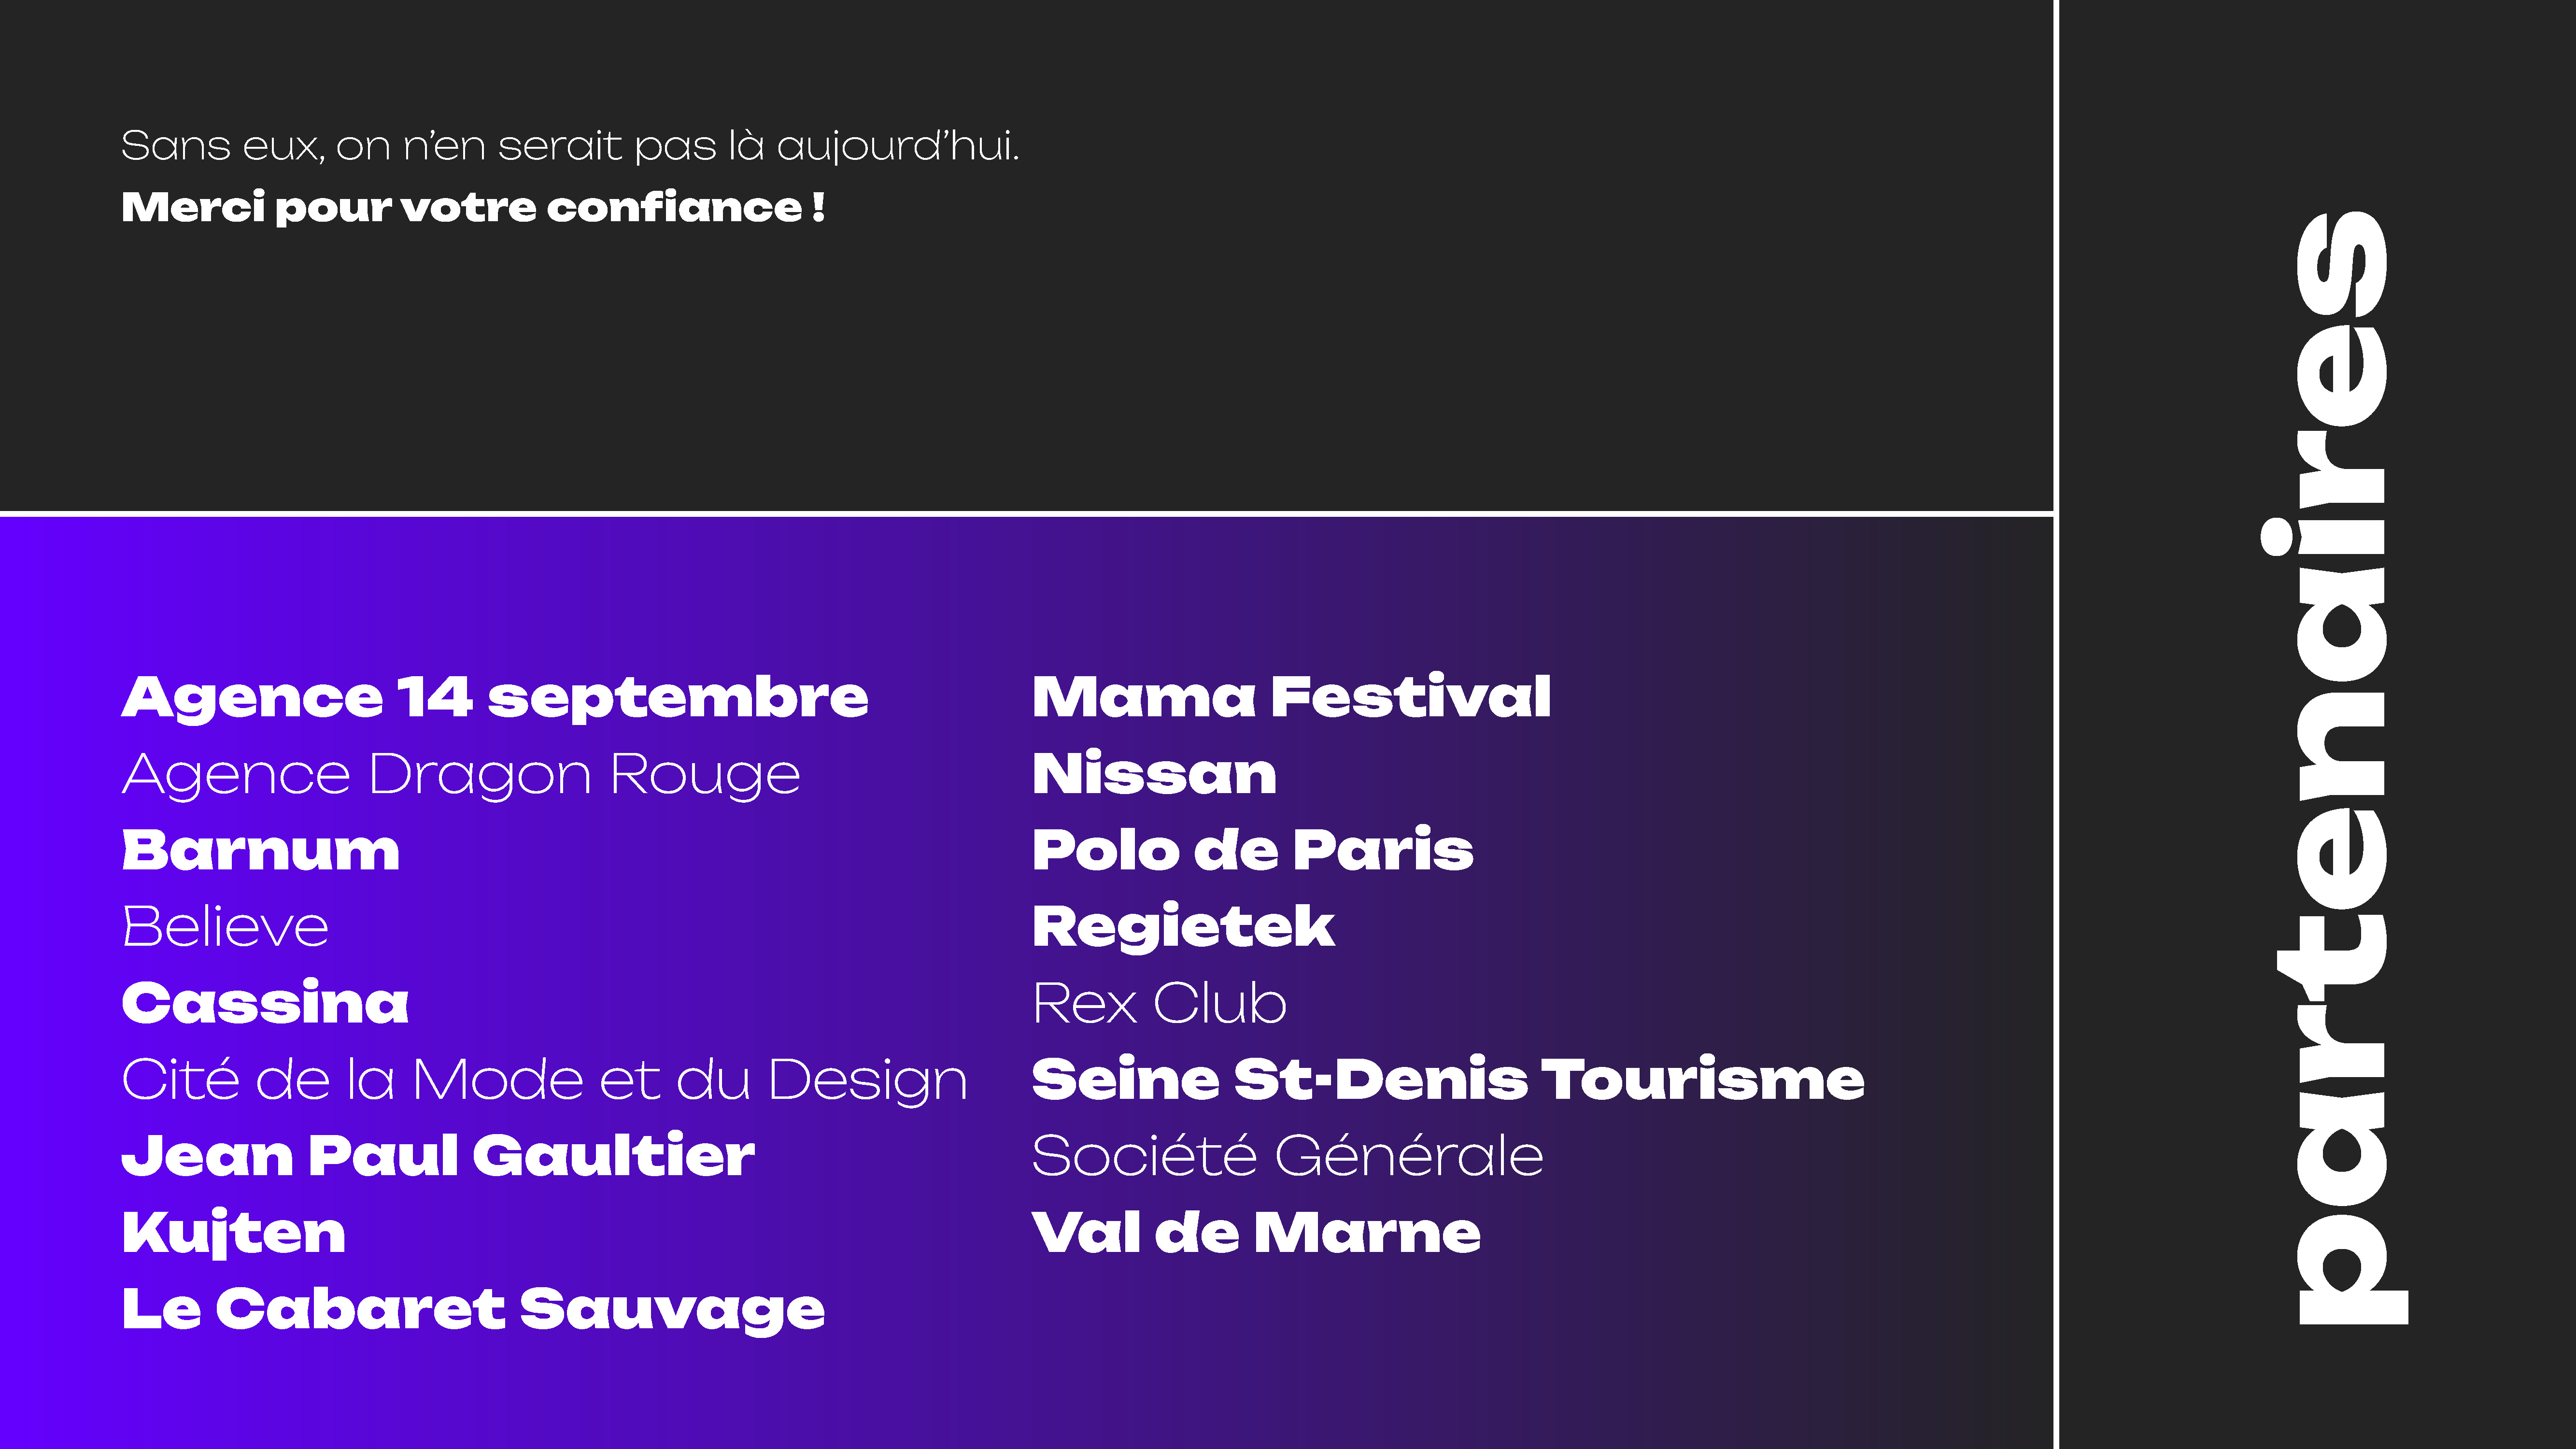
Task: Open Cité de la Mode et du Design
Action: pos(544,1082)
